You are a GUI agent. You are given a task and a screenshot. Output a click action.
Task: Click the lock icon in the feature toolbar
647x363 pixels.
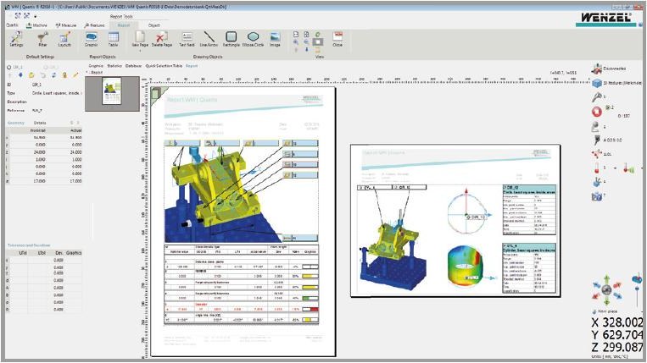64,75
